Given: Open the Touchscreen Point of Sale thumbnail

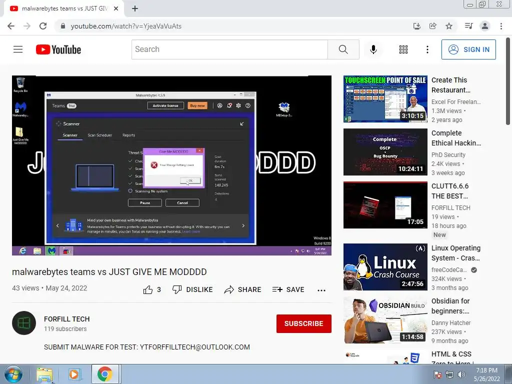Looking at the screenshot, I should pyautogui.click(x=385, y=99).
